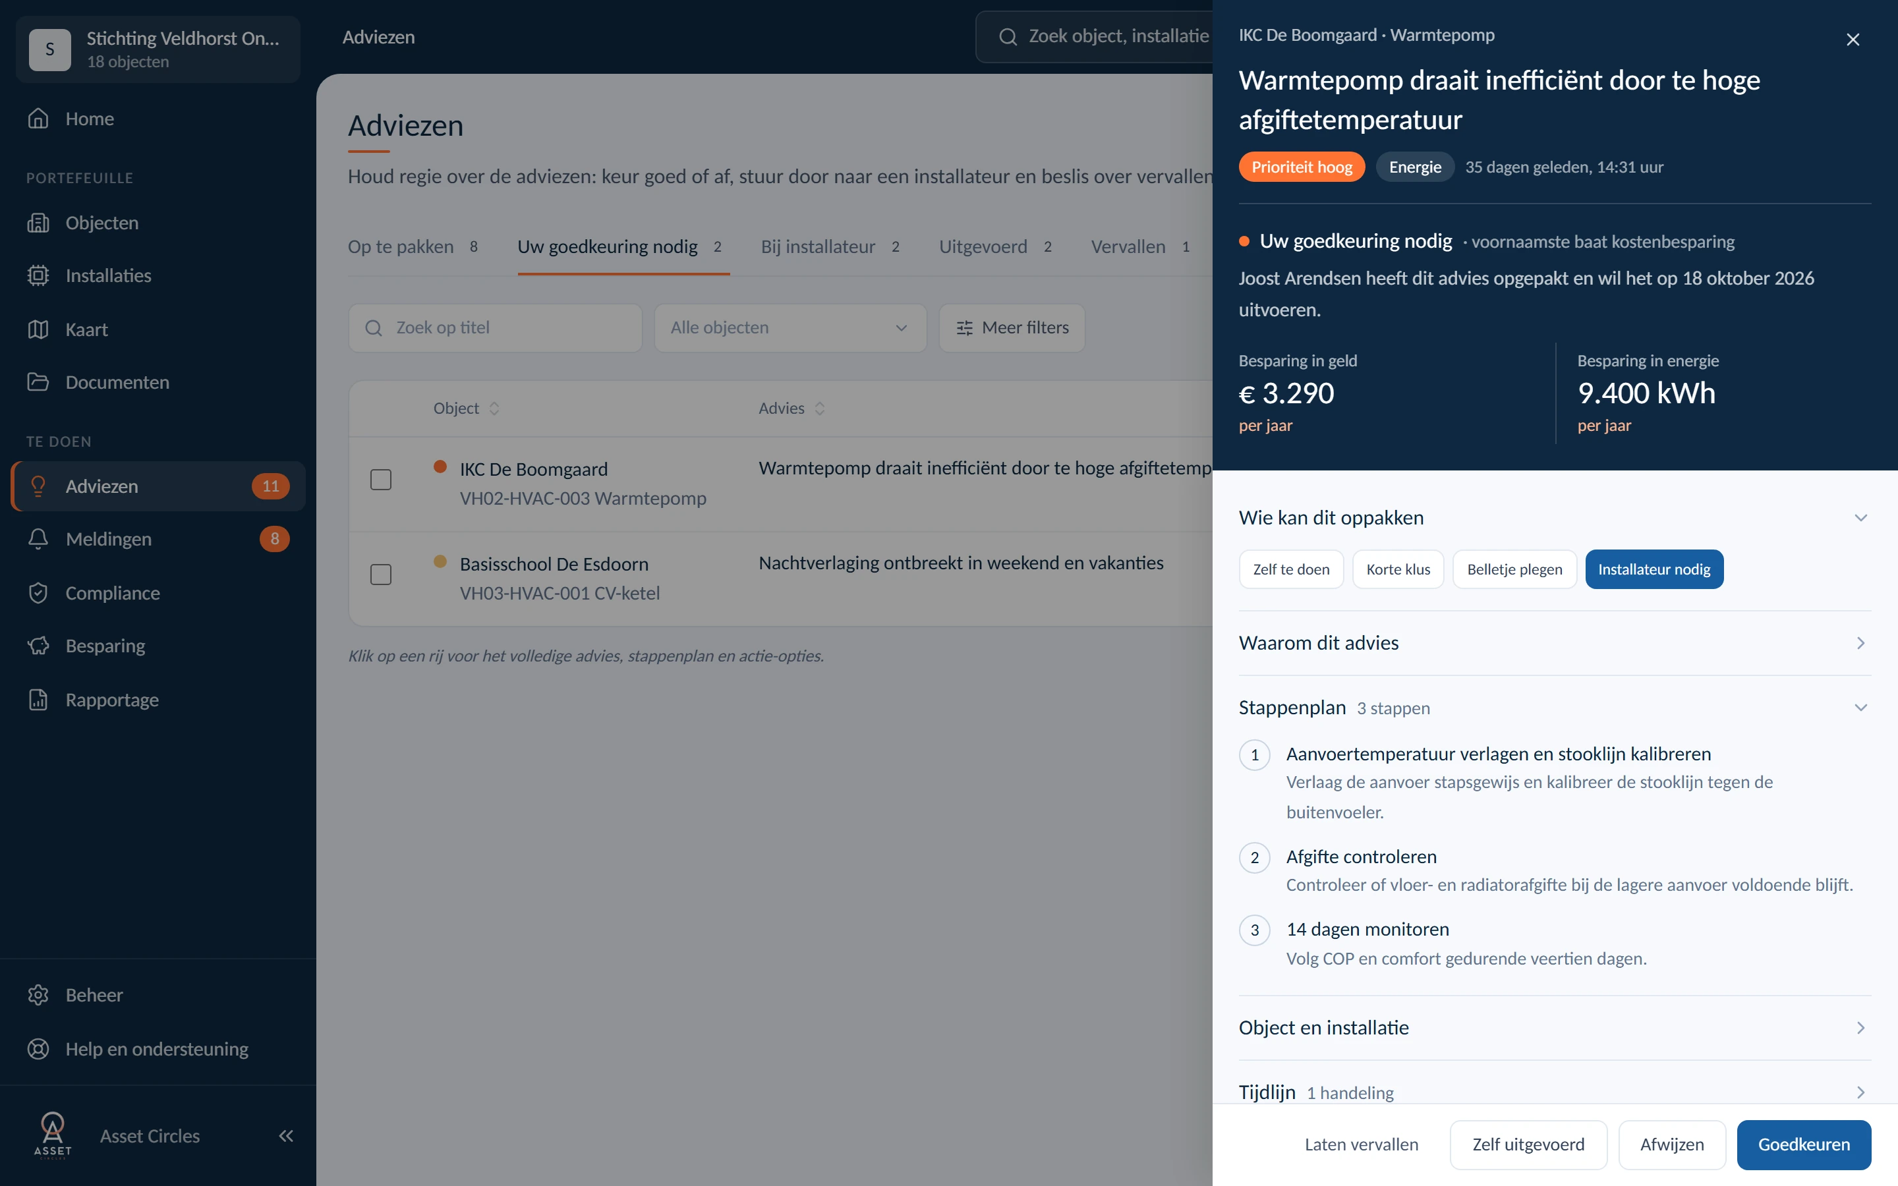Image resolution: width=1898 pixels, height=1186 pixels.
Task: Collapse the 'Wie kan dit oppakken' section
Action: pos(1555,518)
